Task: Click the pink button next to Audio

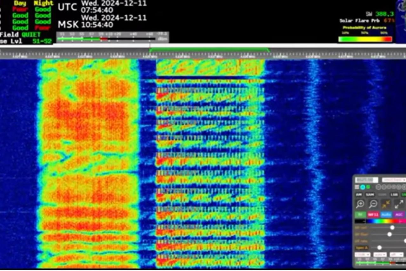Action: coord(373,214)
